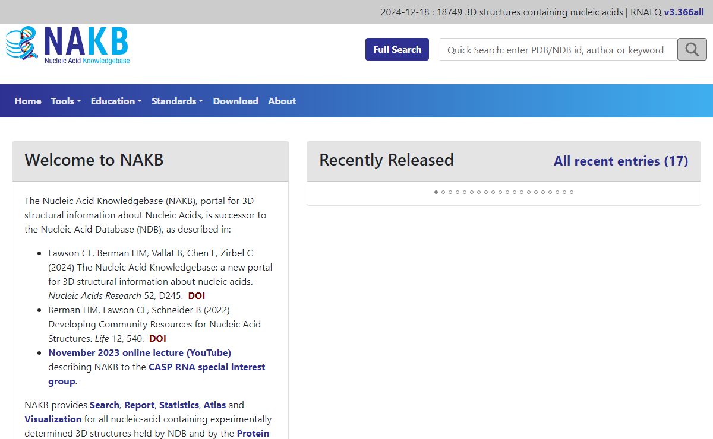Screen dimensions: 713x439
Task: Click the Nucleic Acids Research journal name
Action: tap(95, 295)
